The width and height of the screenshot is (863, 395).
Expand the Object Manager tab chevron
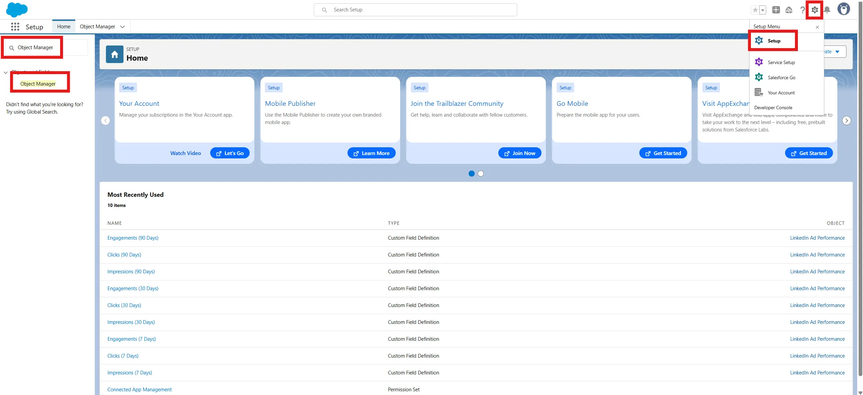pos(122,27)
